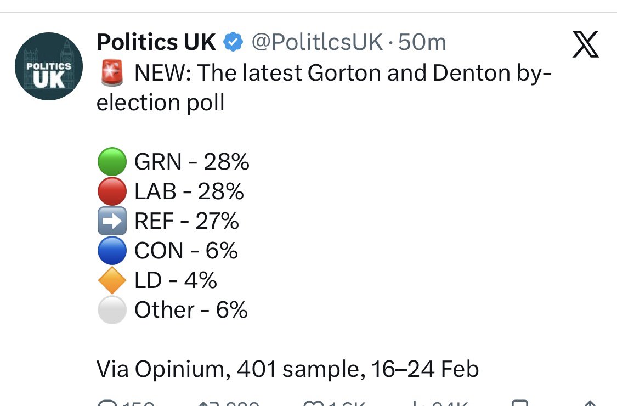Click the arrow emoji beside REF

tap(112, 221)
